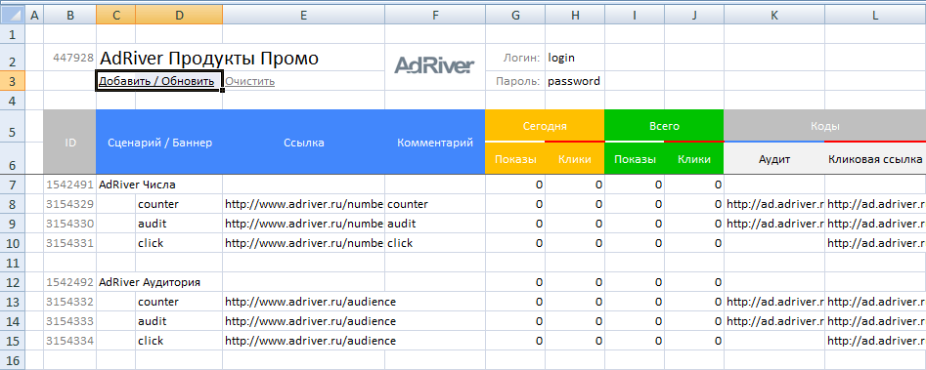Click 'Клики' under Всего
926x370 pixels.
click(694, 159)
